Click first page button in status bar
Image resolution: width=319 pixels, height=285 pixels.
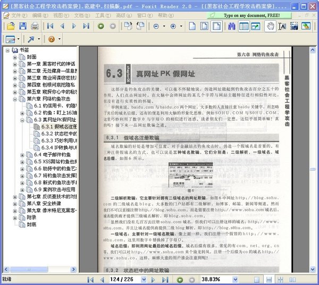coord(90,280)
